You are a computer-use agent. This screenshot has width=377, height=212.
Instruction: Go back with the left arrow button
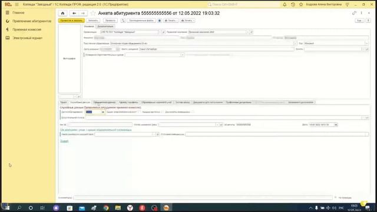coord(74,13)
